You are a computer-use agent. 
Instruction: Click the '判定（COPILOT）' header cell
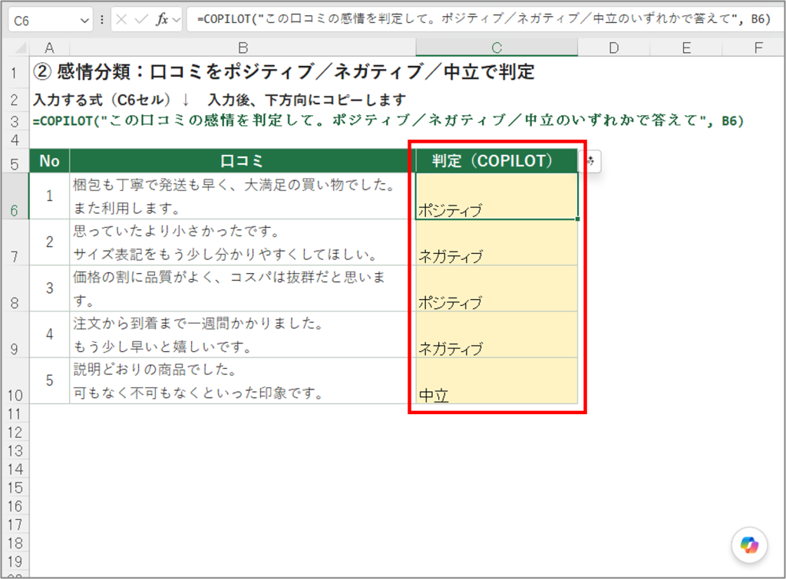pos(497,161)
